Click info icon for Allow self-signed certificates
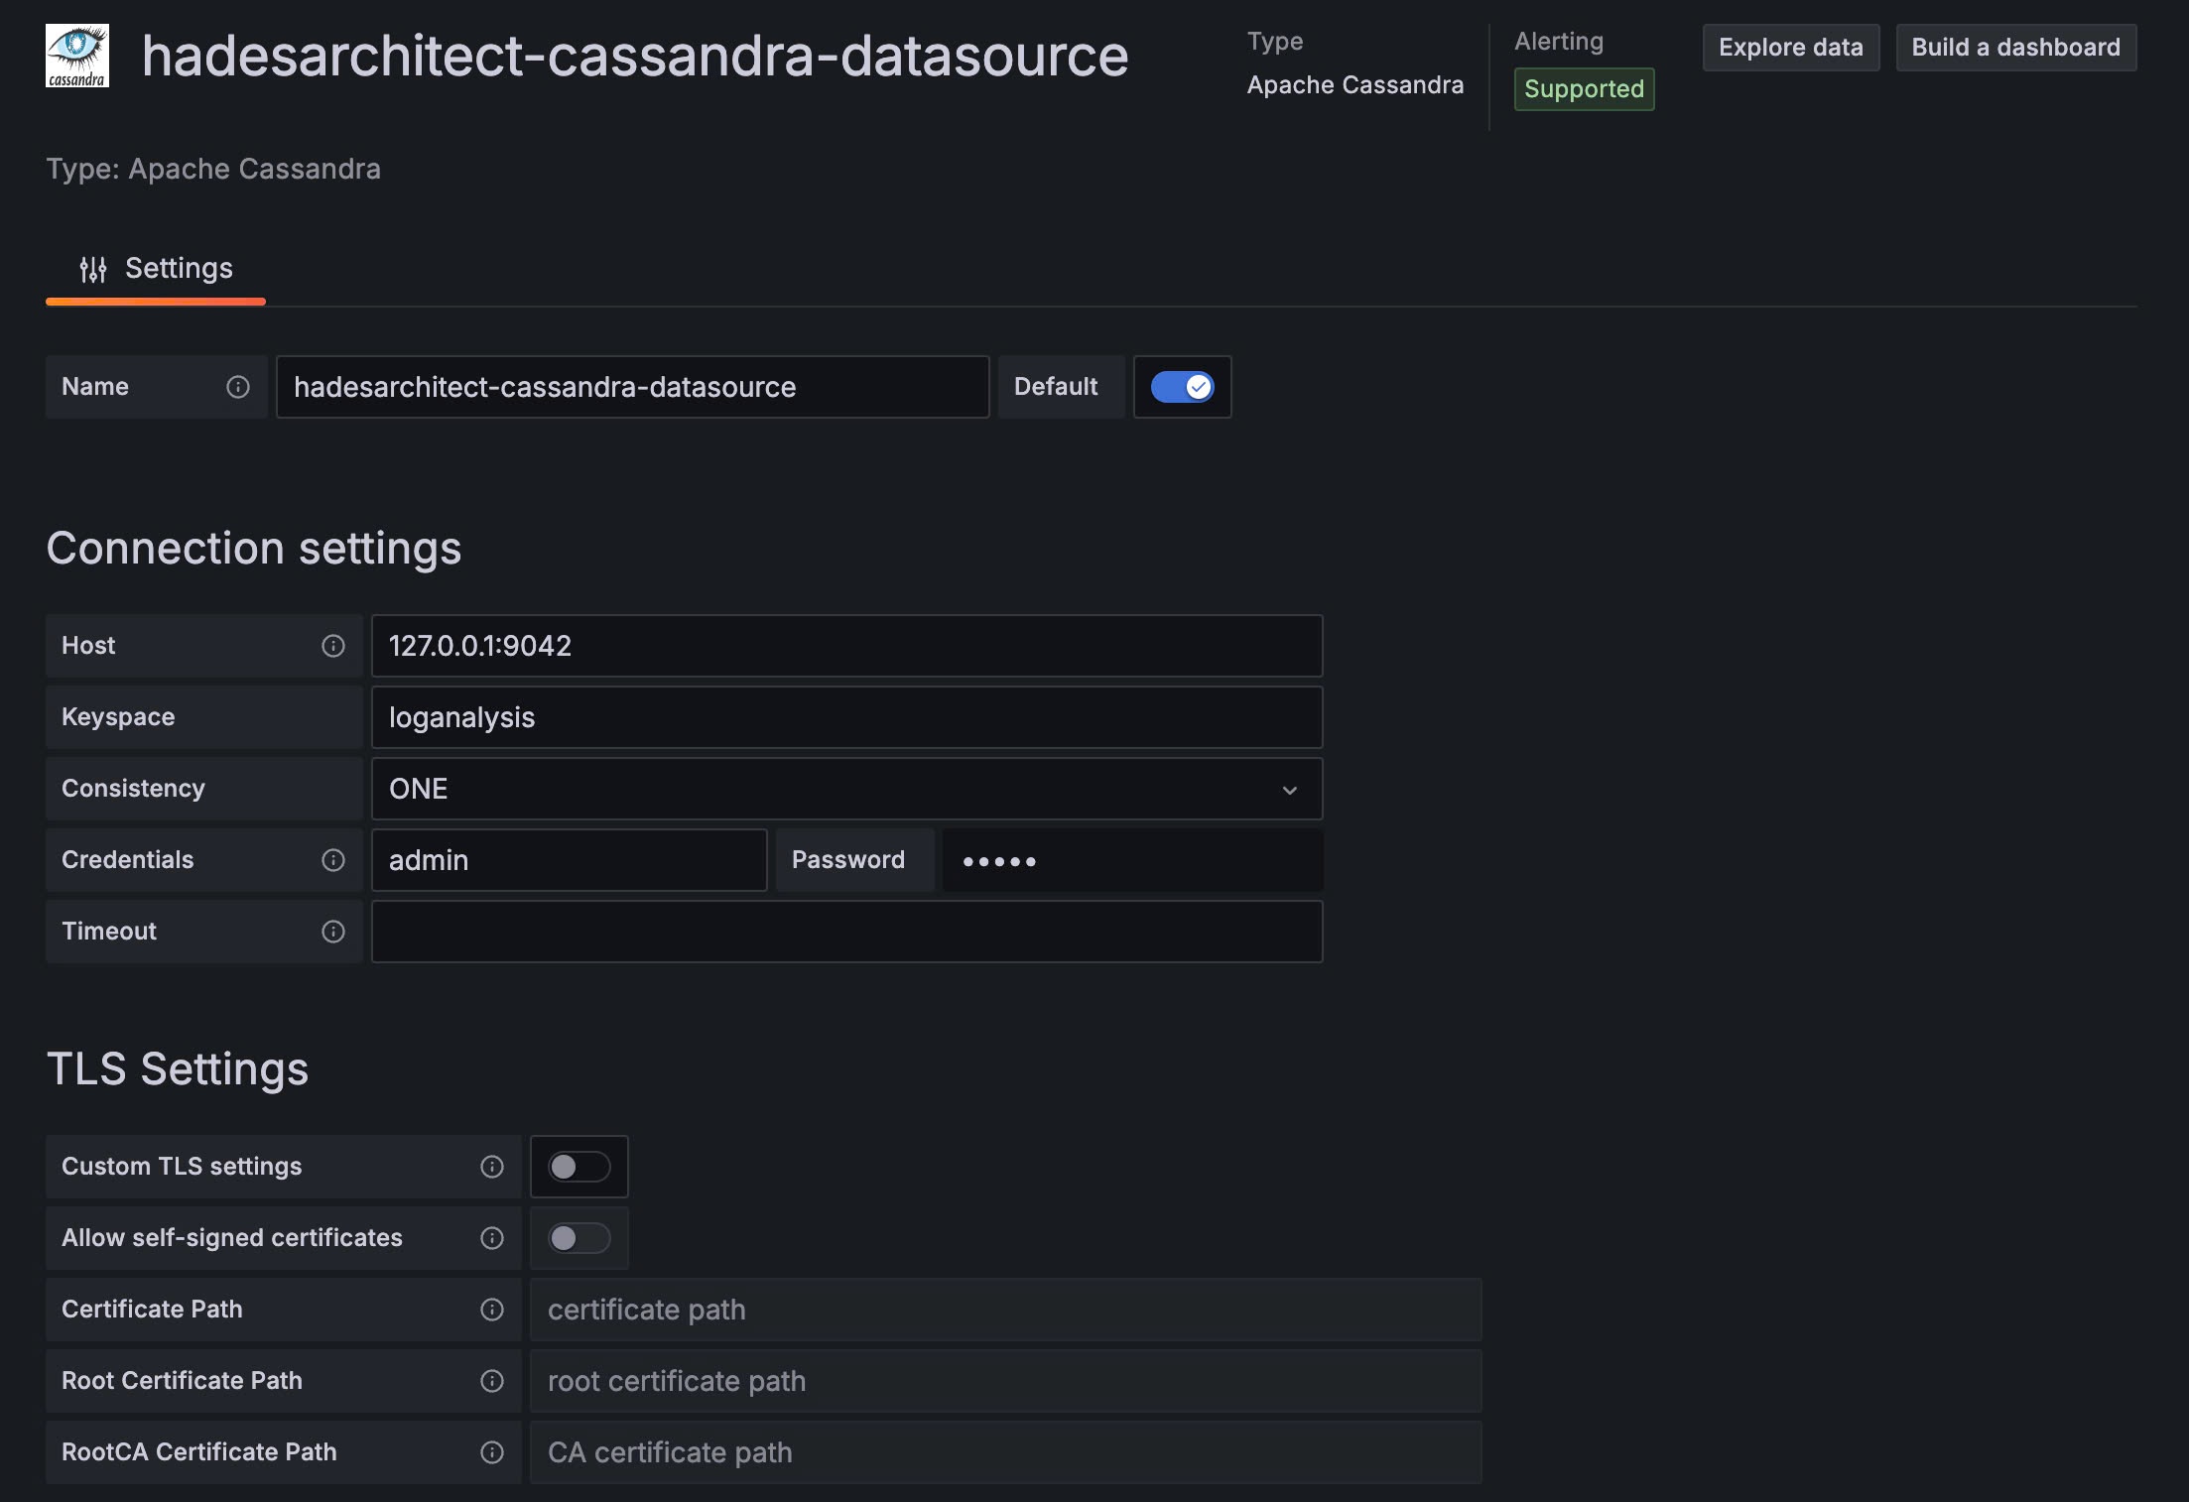The height and width of the screenshot is (1502, 2189). point(492,1238)
